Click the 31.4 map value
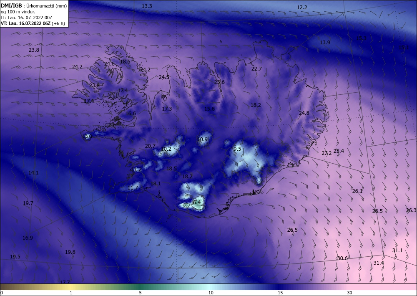 [x=379, y=263]
